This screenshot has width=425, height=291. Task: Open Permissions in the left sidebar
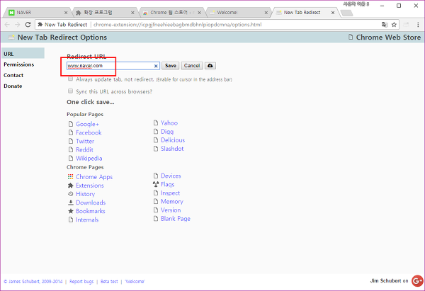coord(18,64)
